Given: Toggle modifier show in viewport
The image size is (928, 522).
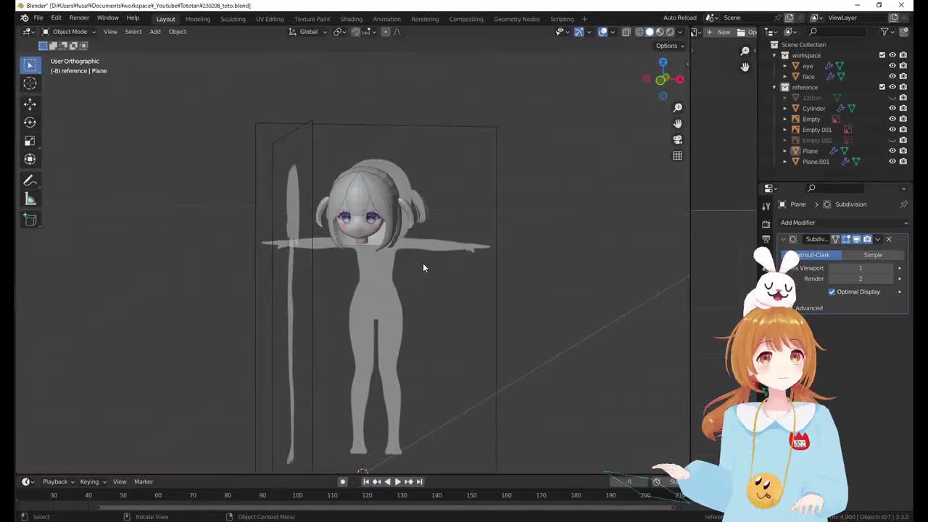Looking at the screenshot, I should pyautogui.click(x=856, y=239).
